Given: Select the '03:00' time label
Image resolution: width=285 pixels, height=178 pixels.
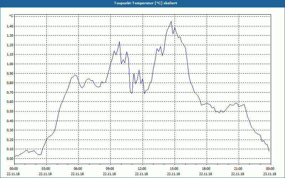Looking at the screenshot, I should (x=46, y=169).
